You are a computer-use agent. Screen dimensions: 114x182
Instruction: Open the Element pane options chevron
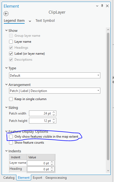coord(97,6)
